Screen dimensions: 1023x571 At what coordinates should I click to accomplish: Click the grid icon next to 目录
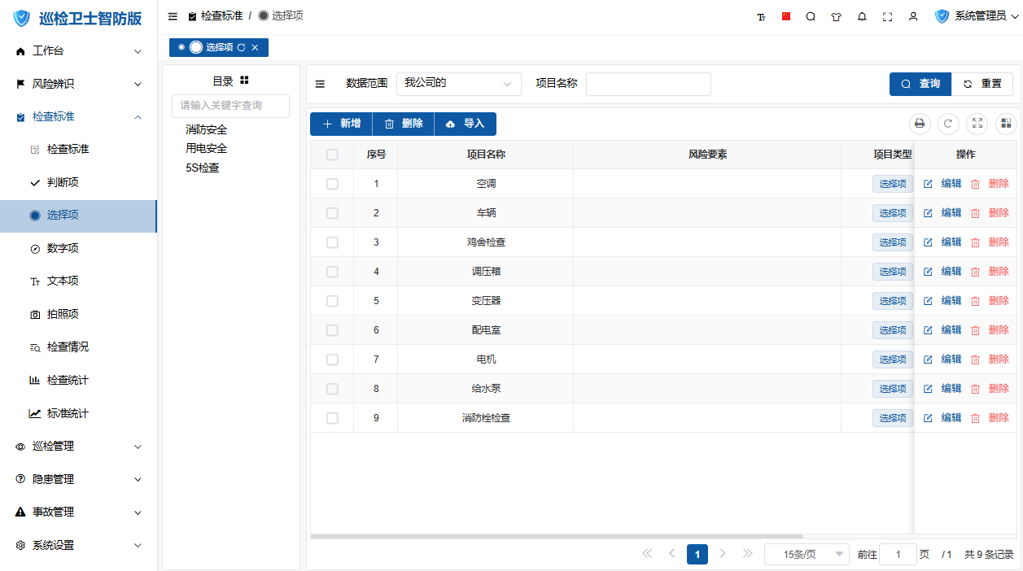(x=244, y=81)
